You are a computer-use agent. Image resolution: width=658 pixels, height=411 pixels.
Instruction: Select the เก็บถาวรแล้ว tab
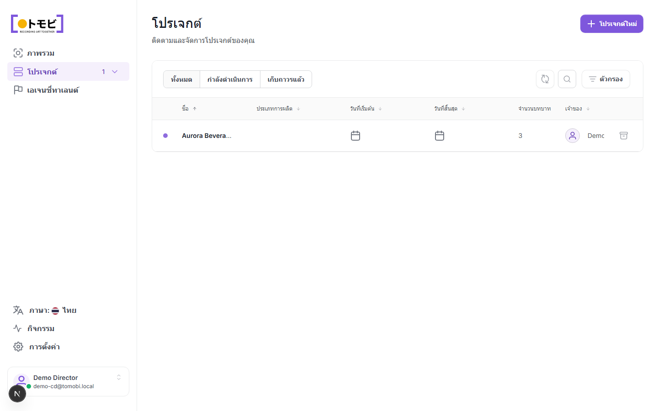(x=286, y=79)
